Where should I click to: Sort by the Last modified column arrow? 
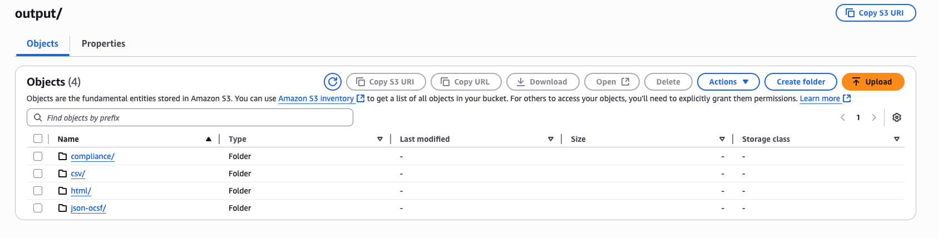click(551, 139)
